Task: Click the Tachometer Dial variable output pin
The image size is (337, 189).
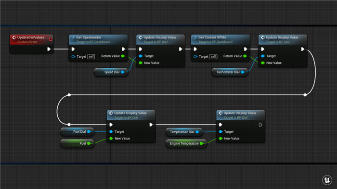Action: click(243, 72)
